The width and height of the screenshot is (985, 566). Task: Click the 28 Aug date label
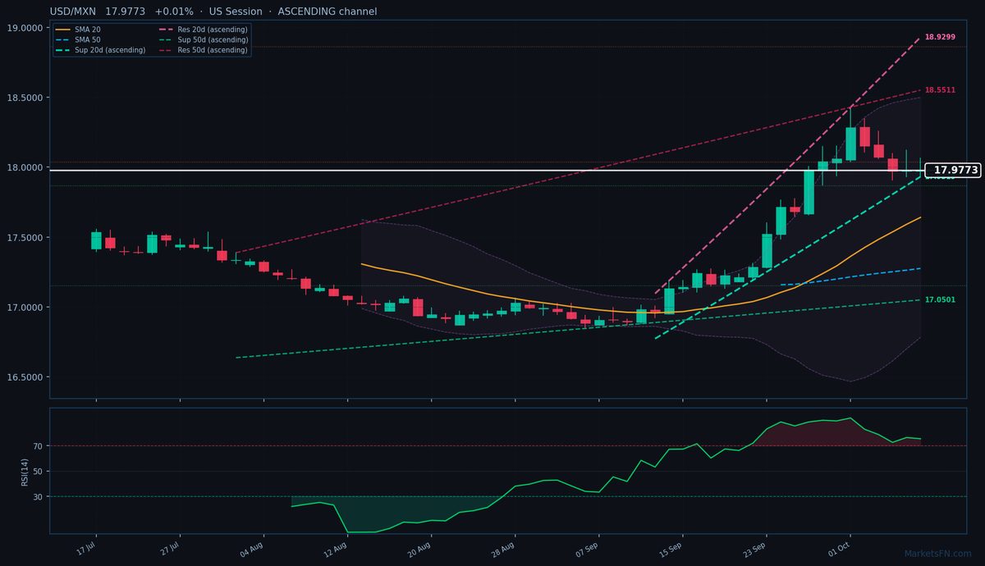(x=505, y=547)
